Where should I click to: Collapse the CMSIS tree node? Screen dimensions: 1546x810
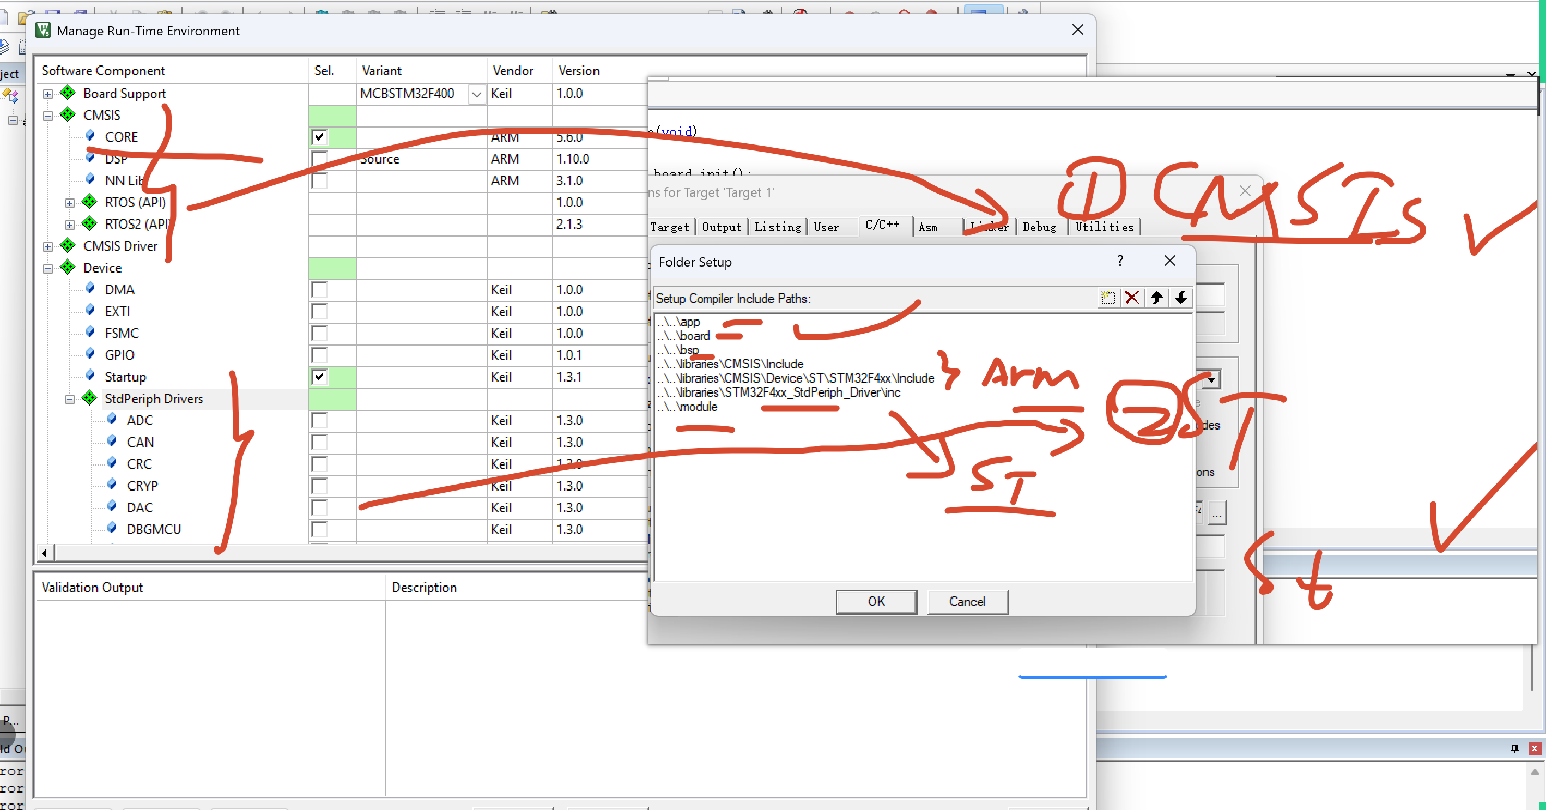[48, 116]
